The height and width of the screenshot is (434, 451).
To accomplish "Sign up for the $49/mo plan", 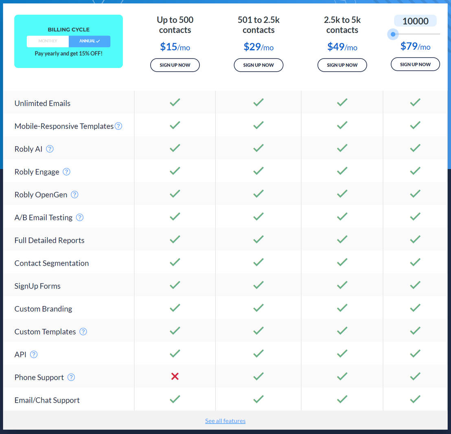I will tap(342, 65).
